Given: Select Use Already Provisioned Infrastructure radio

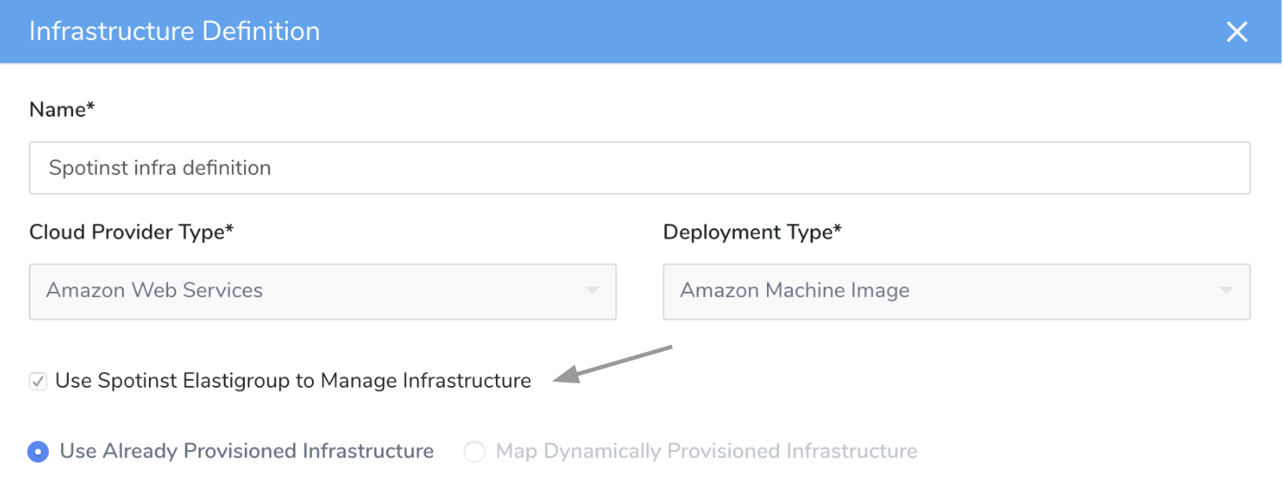Looking at the screenshot, I should pos(37,451).
